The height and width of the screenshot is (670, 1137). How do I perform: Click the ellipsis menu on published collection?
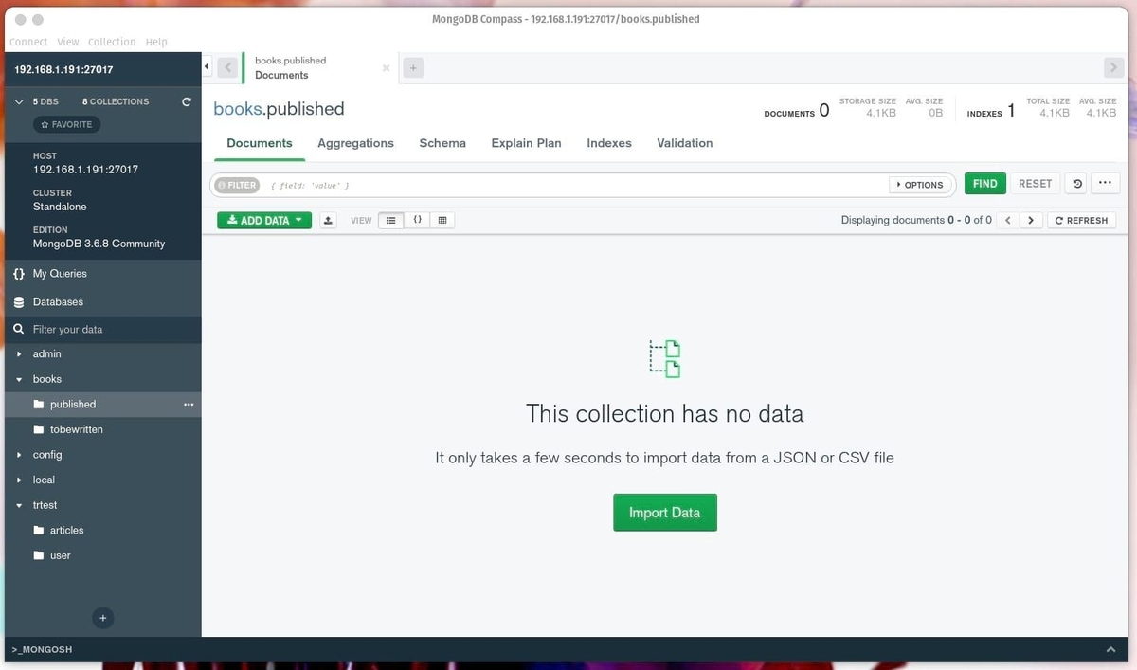pos(188,404)
